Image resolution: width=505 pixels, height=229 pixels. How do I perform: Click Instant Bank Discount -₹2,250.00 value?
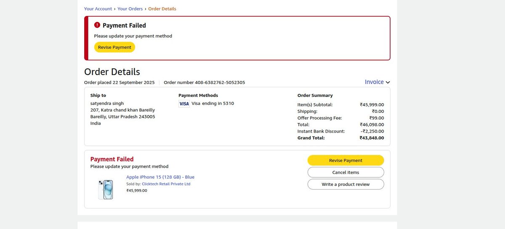click(372, 131)
